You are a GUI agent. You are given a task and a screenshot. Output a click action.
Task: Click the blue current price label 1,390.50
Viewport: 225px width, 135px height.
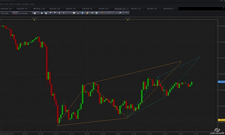tap(221, 82)
